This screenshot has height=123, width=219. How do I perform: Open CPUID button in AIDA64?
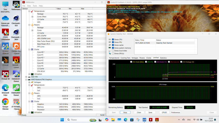164,112
